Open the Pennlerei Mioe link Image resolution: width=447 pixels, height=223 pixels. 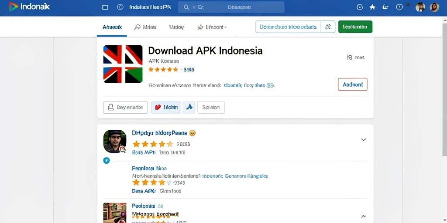[x=149, y=169]
